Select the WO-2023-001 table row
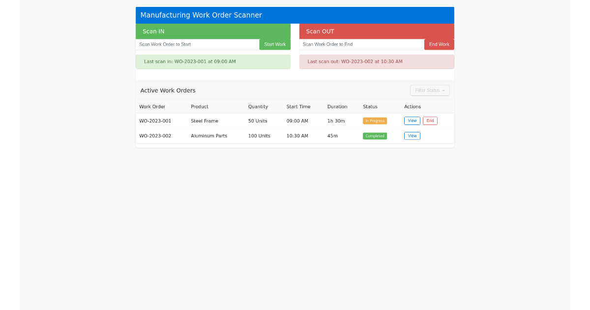The image size is (590, 310). pyautogui.click(x=270, y=121)
